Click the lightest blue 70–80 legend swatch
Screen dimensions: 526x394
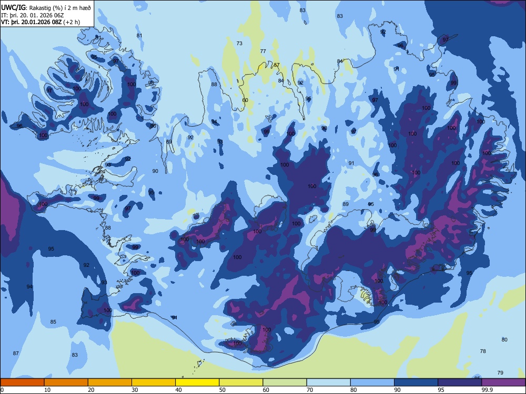tap(328, 382)
